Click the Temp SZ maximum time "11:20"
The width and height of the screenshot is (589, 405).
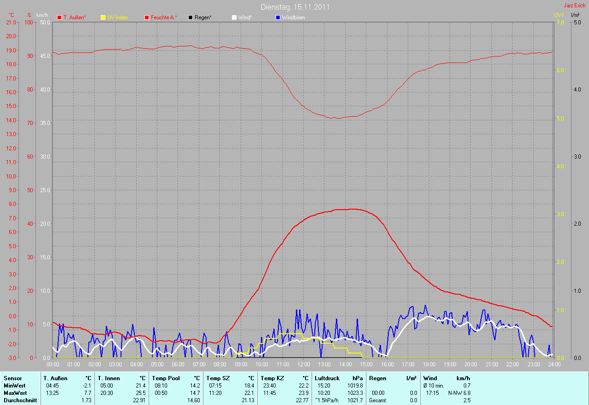click(215, 393)
